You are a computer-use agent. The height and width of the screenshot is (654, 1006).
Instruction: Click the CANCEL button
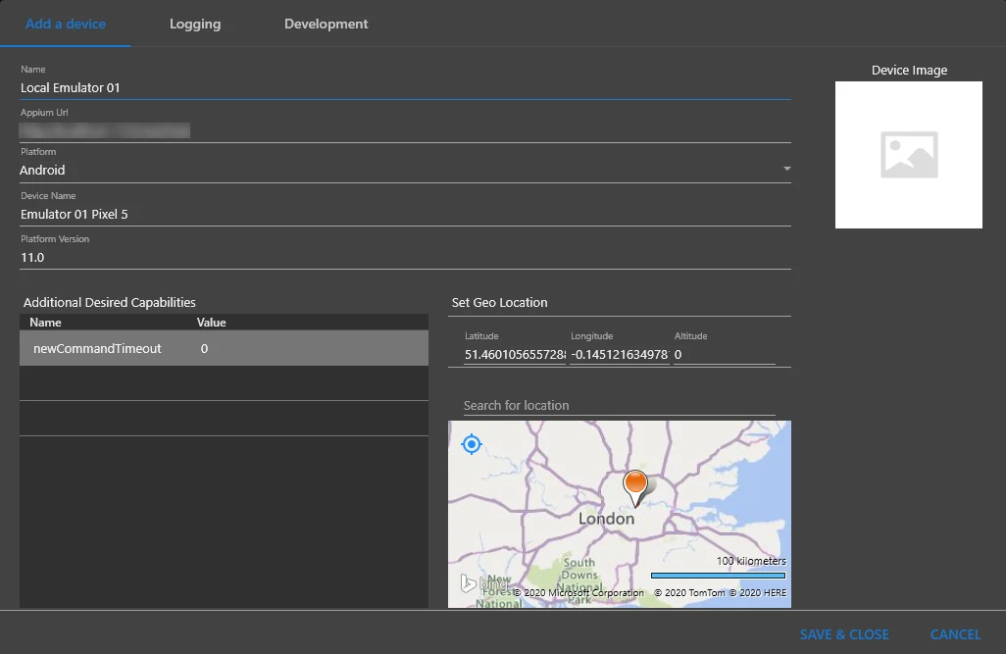[954, 633]
